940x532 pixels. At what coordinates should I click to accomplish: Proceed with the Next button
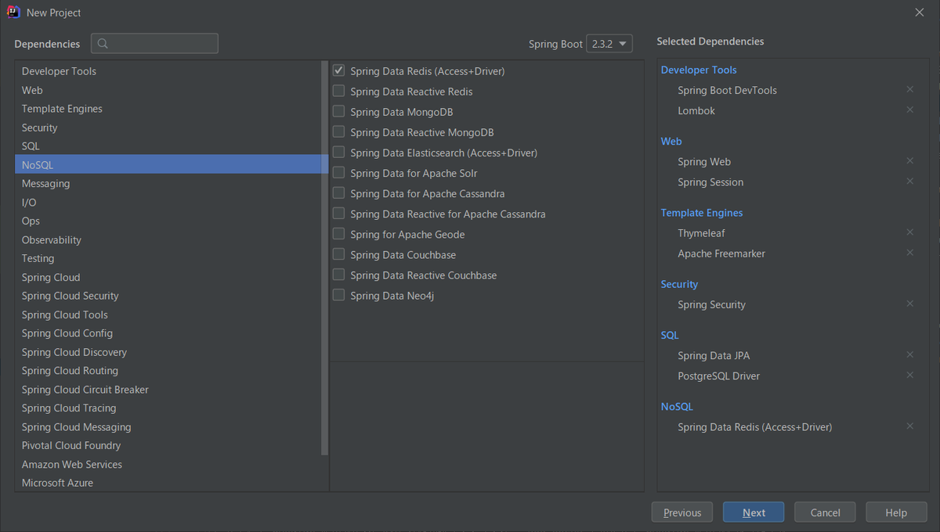pos(754,512)
